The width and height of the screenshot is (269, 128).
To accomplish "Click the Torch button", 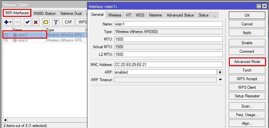I will click(247, 70).
